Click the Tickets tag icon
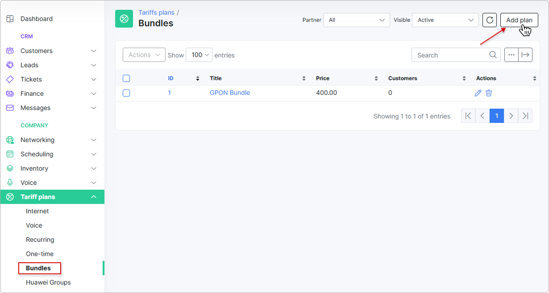 click(x=10, y=79)
